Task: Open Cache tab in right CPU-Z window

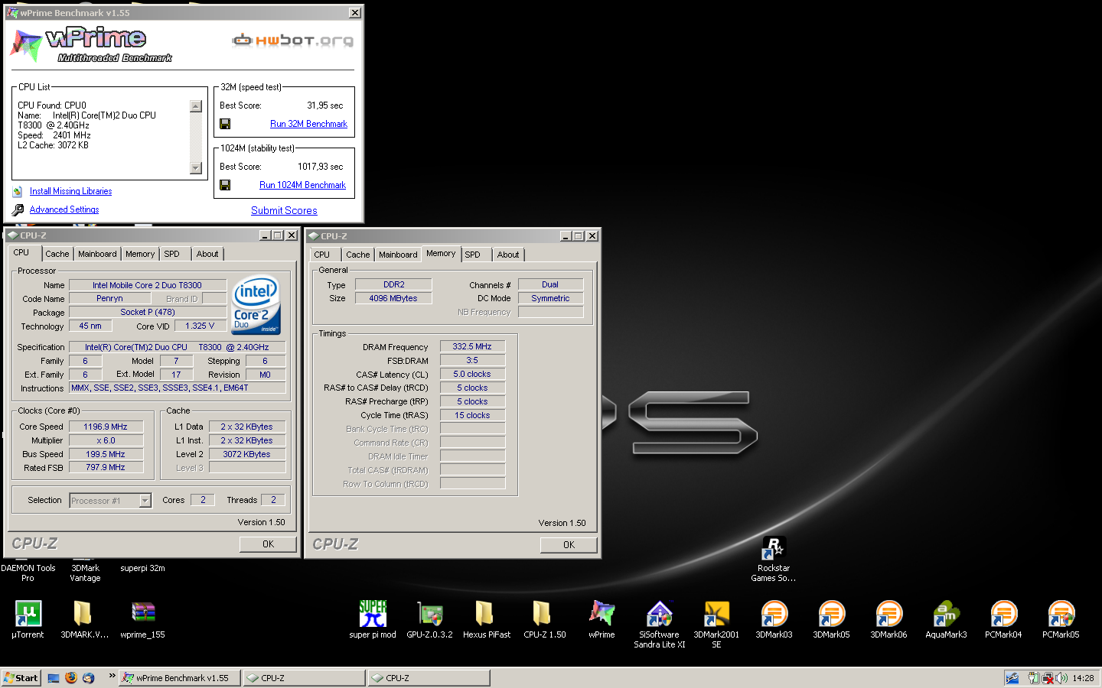Action: coord(357,255)
